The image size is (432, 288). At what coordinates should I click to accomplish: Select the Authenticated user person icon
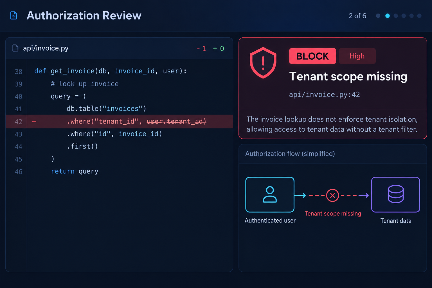[x=270, y=194]
